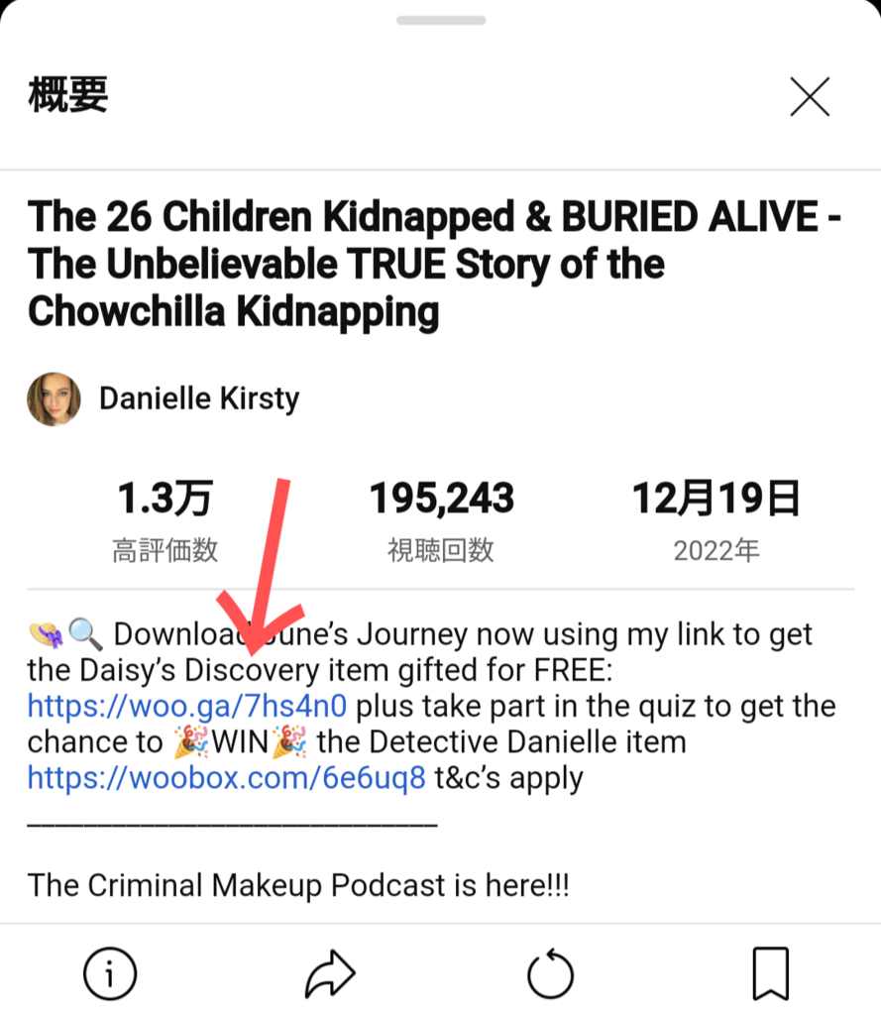The image size is (881, 1015).
Task: Open the Danielle Kirsty channel name
Action: 199,398
